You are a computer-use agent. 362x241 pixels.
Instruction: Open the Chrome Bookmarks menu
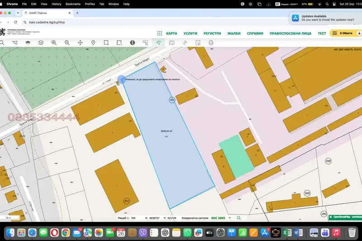[73, 4]
